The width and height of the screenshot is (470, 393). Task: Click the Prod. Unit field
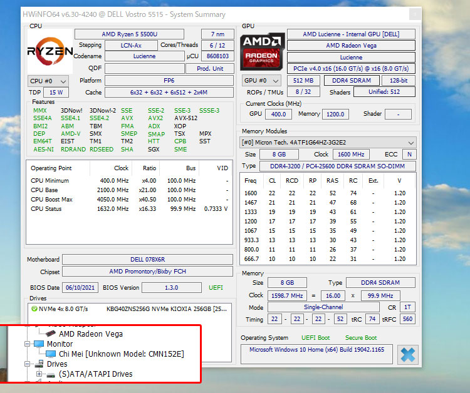[210, 69]
